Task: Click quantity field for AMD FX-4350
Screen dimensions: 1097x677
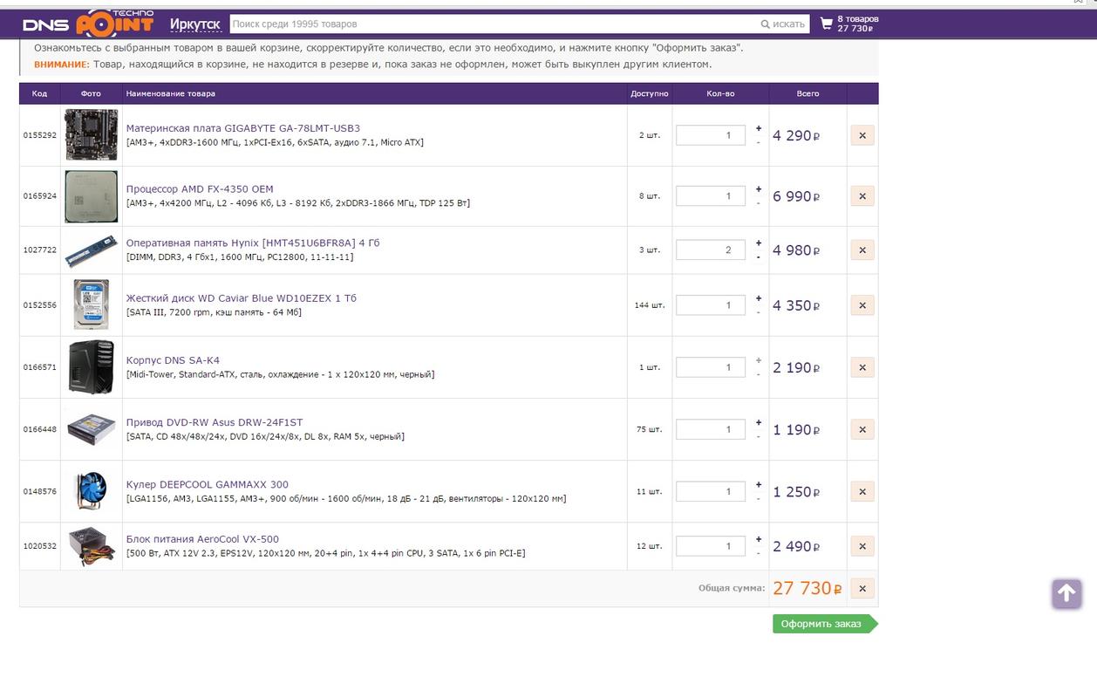Action: (711, 196)
